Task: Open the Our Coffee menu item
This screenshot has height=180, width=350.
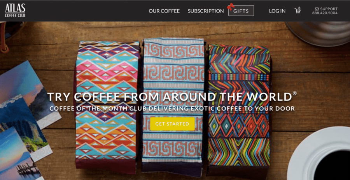Action: pyautogui.click(x=164, y=11)
